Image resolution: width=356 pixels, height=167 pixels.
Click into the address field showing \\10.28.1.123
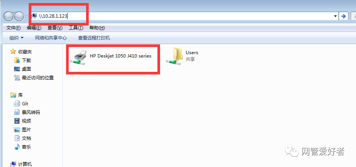click(x=183, y=16)
